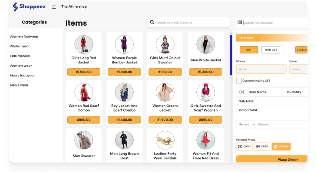Select Girls Multi Colour Sweater image
This screenshot has width=317, height=172.
(165, 44)
